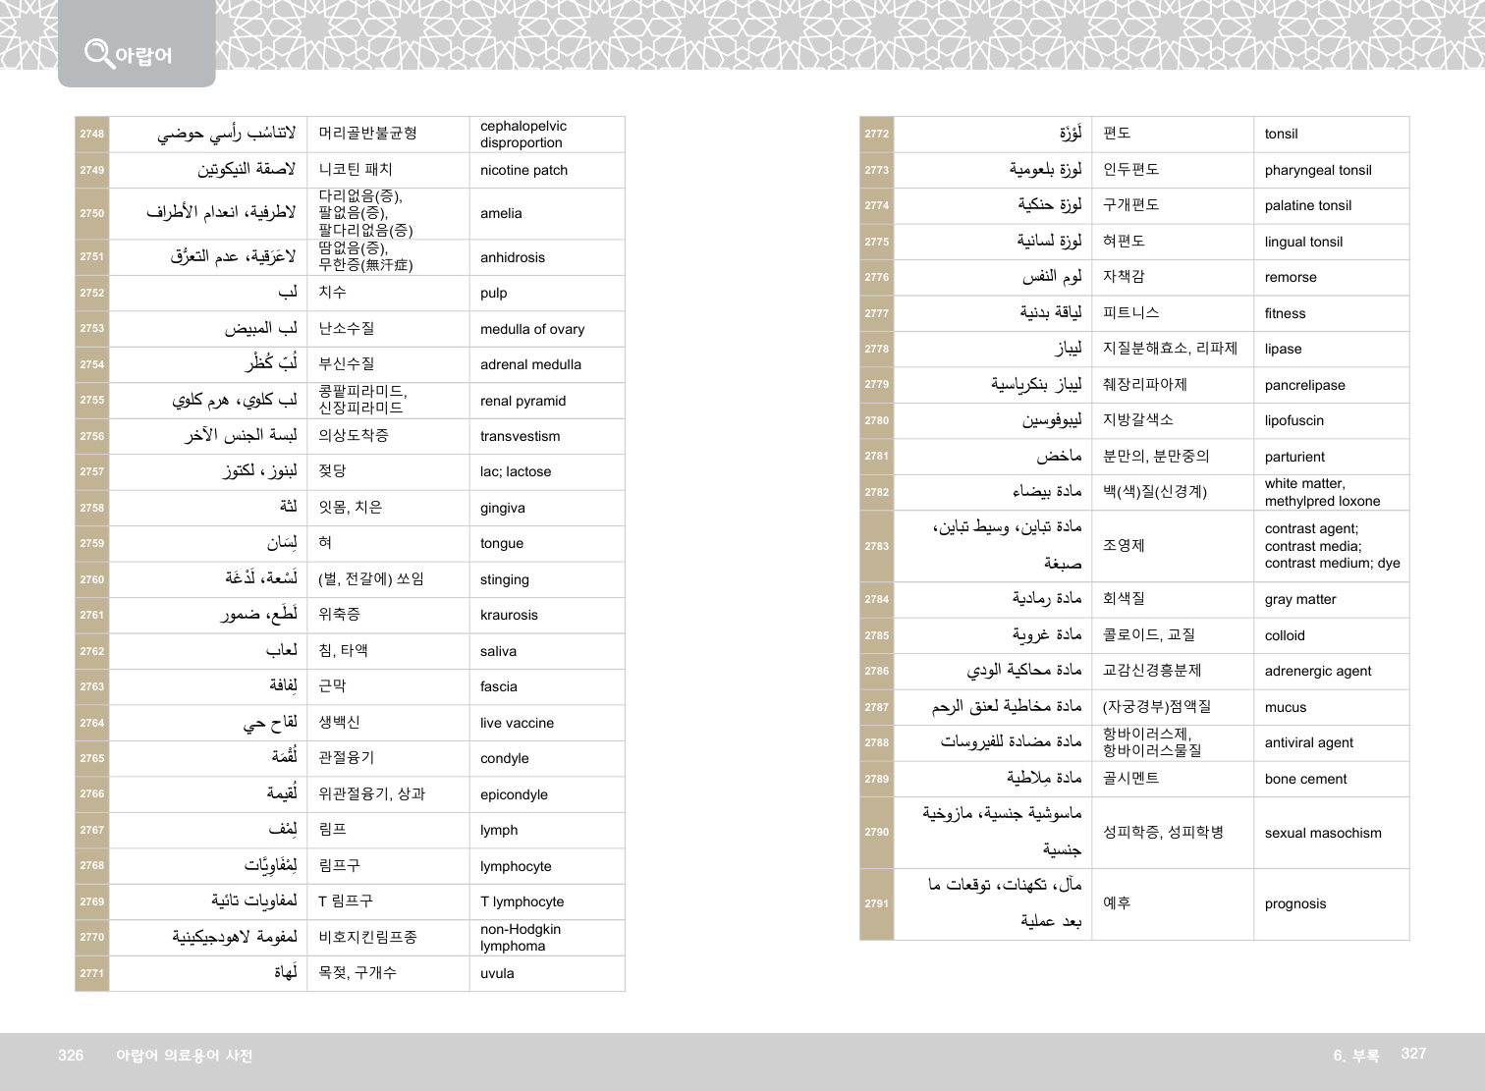This screenshot has height=1091, width=1485.
Task: Click the 'pancrelipase' English term
Action: [x=1304, y=386]
